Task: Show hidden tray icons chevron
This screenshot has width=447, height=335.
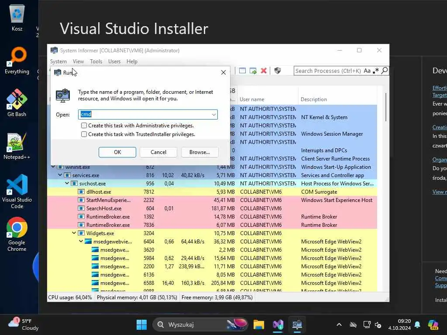Action: (x=339, y=325)
